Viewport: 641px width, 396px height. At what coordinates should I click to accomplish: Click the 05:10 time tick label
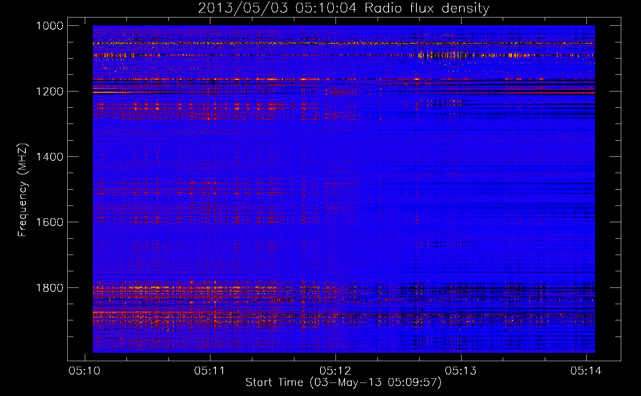(84, 371)
